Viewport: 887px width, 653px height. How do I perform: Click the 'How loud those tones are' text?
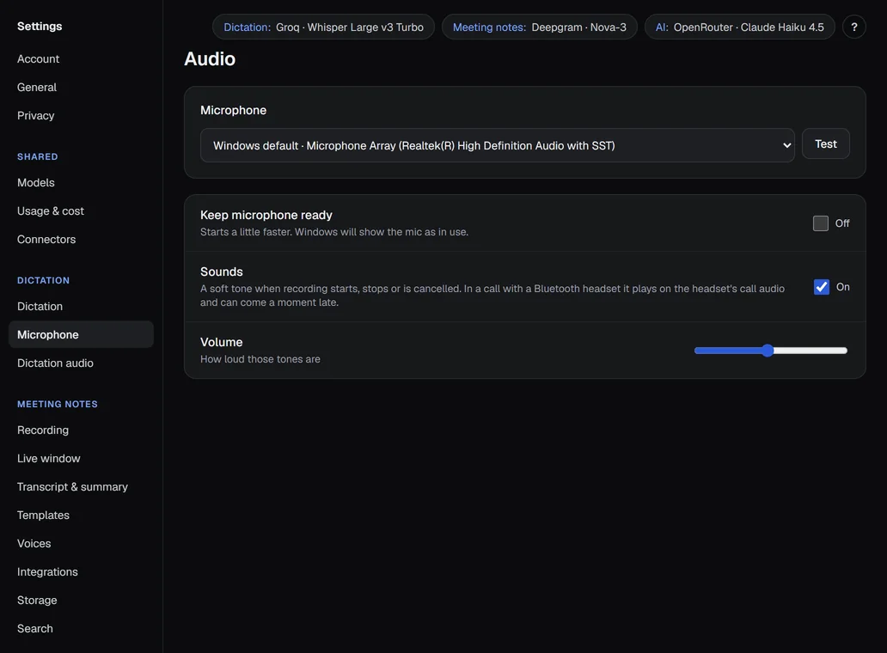click(260, 359)
